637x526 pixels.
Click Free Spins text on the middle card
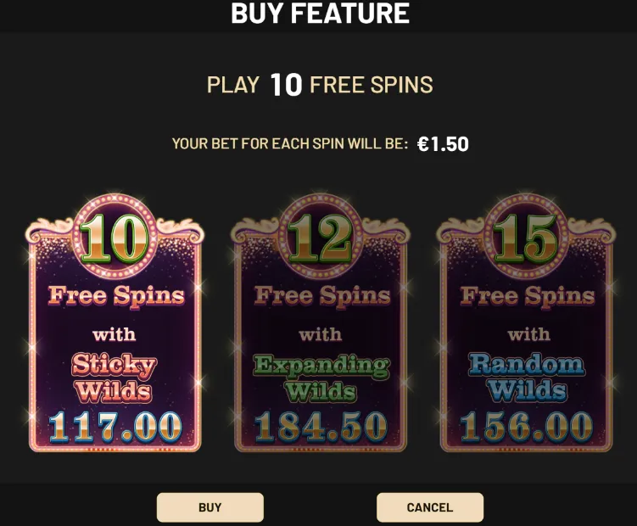322,295
